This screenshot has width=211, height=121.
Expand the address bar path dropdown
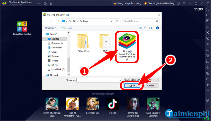click(111, 21)
